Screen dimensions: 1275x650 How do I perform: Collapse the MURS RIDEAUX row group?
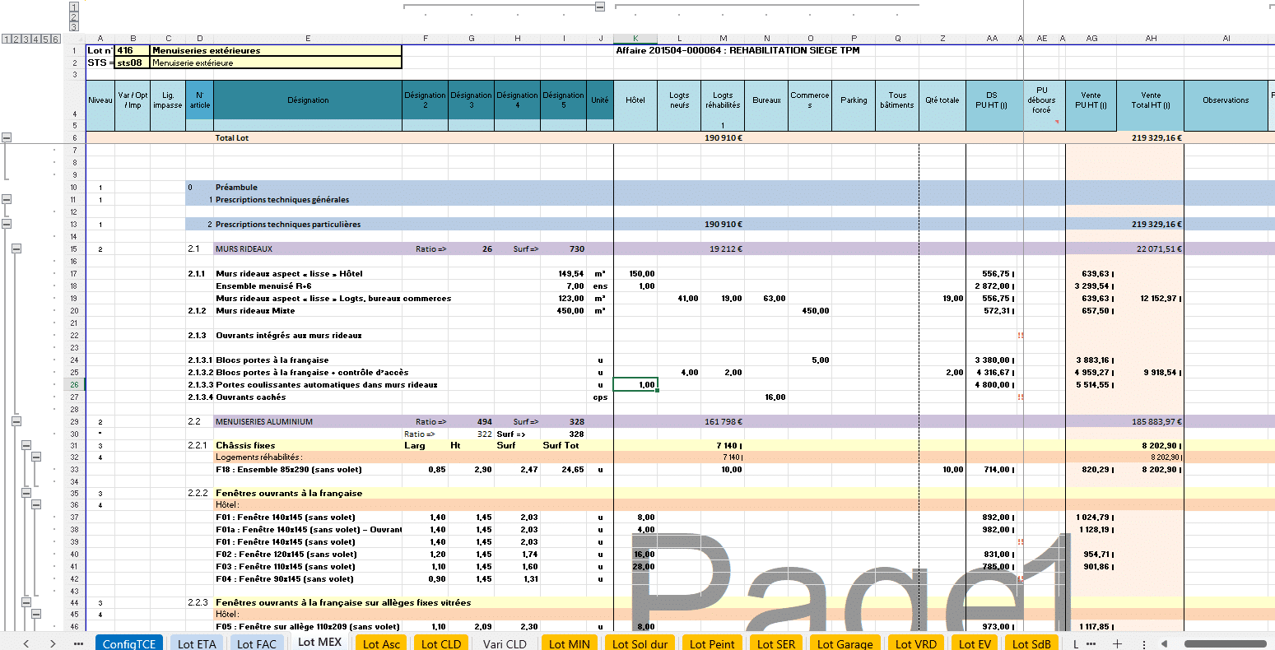16,248
